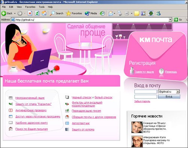Click the icon beside Автоответчик

[x=67, y=123]
